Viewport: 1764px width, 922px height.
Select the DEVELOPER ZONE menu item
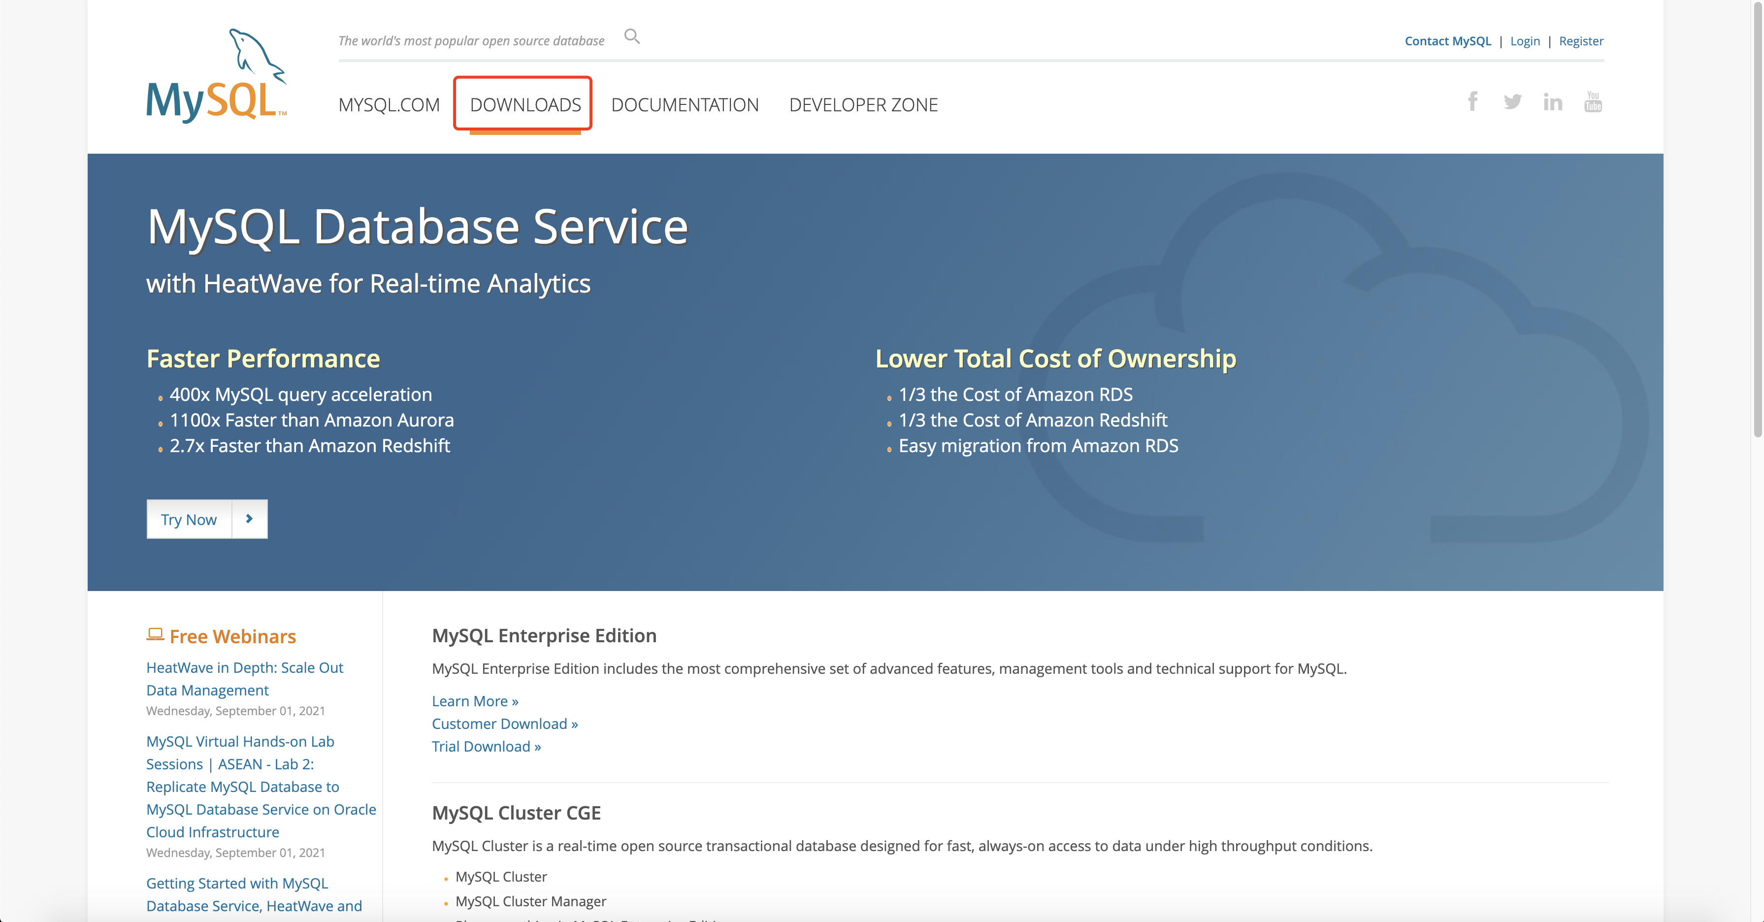(x=863, y=104)
